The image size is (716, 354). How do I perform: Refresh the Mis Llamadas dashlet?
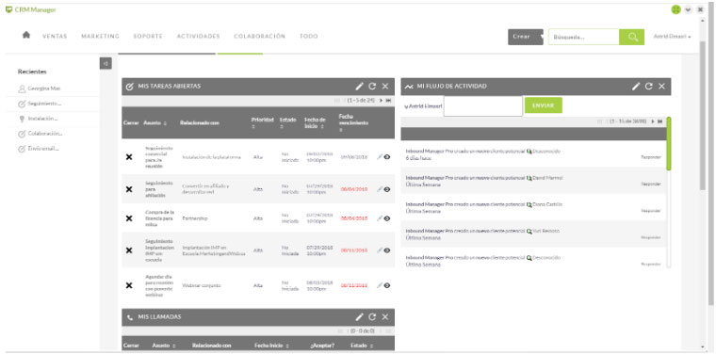[372, 316]
